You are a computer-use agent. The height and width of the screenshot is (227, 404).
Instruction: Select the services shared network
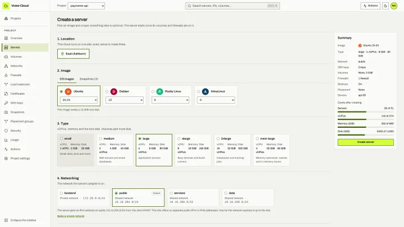point(193,197)
